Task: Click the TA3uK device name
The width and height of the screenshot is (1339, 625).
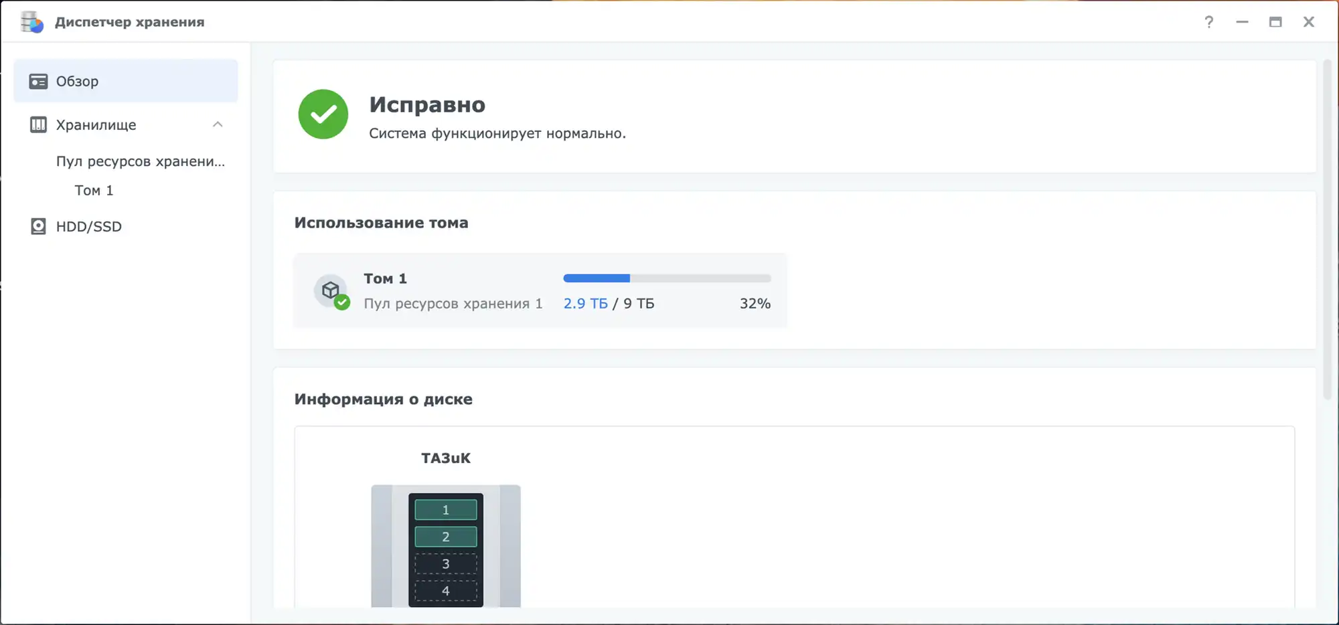Action: [x=446, y=458]
